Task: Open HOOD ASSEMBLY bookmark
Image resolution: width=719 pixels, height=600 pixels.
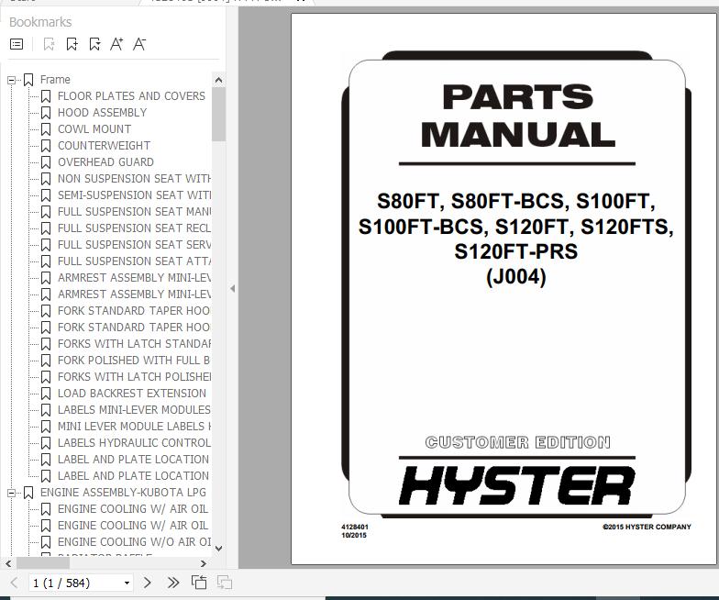Action: [x=103, y=112]
